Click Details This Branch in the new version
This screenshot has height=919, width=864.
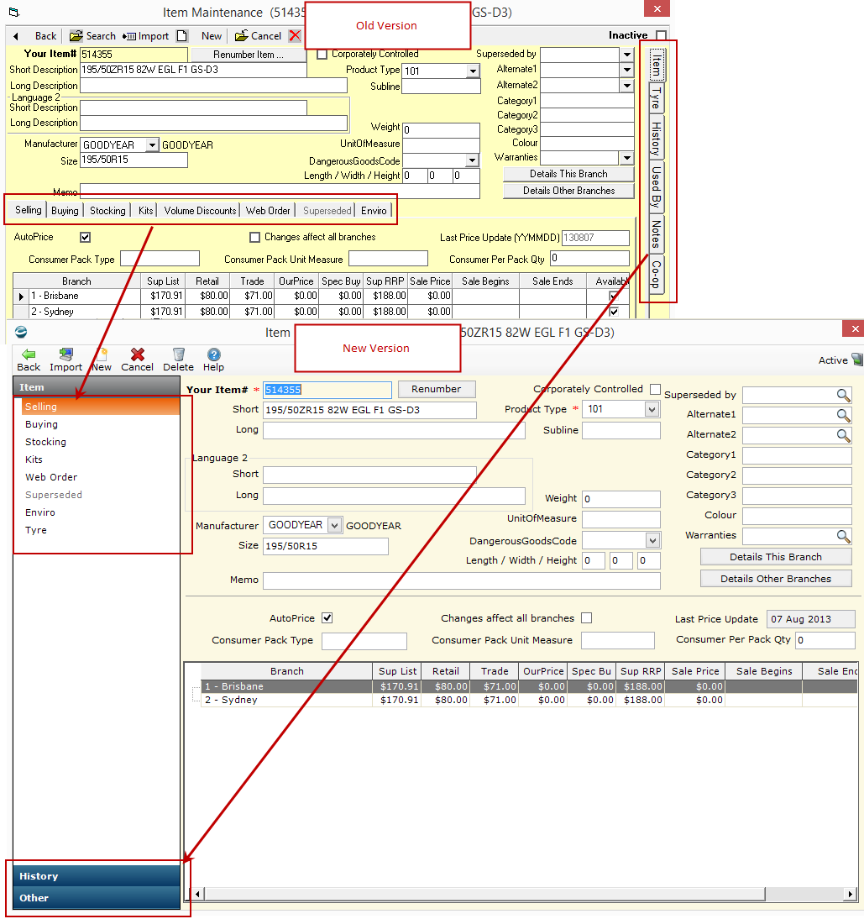776,557
